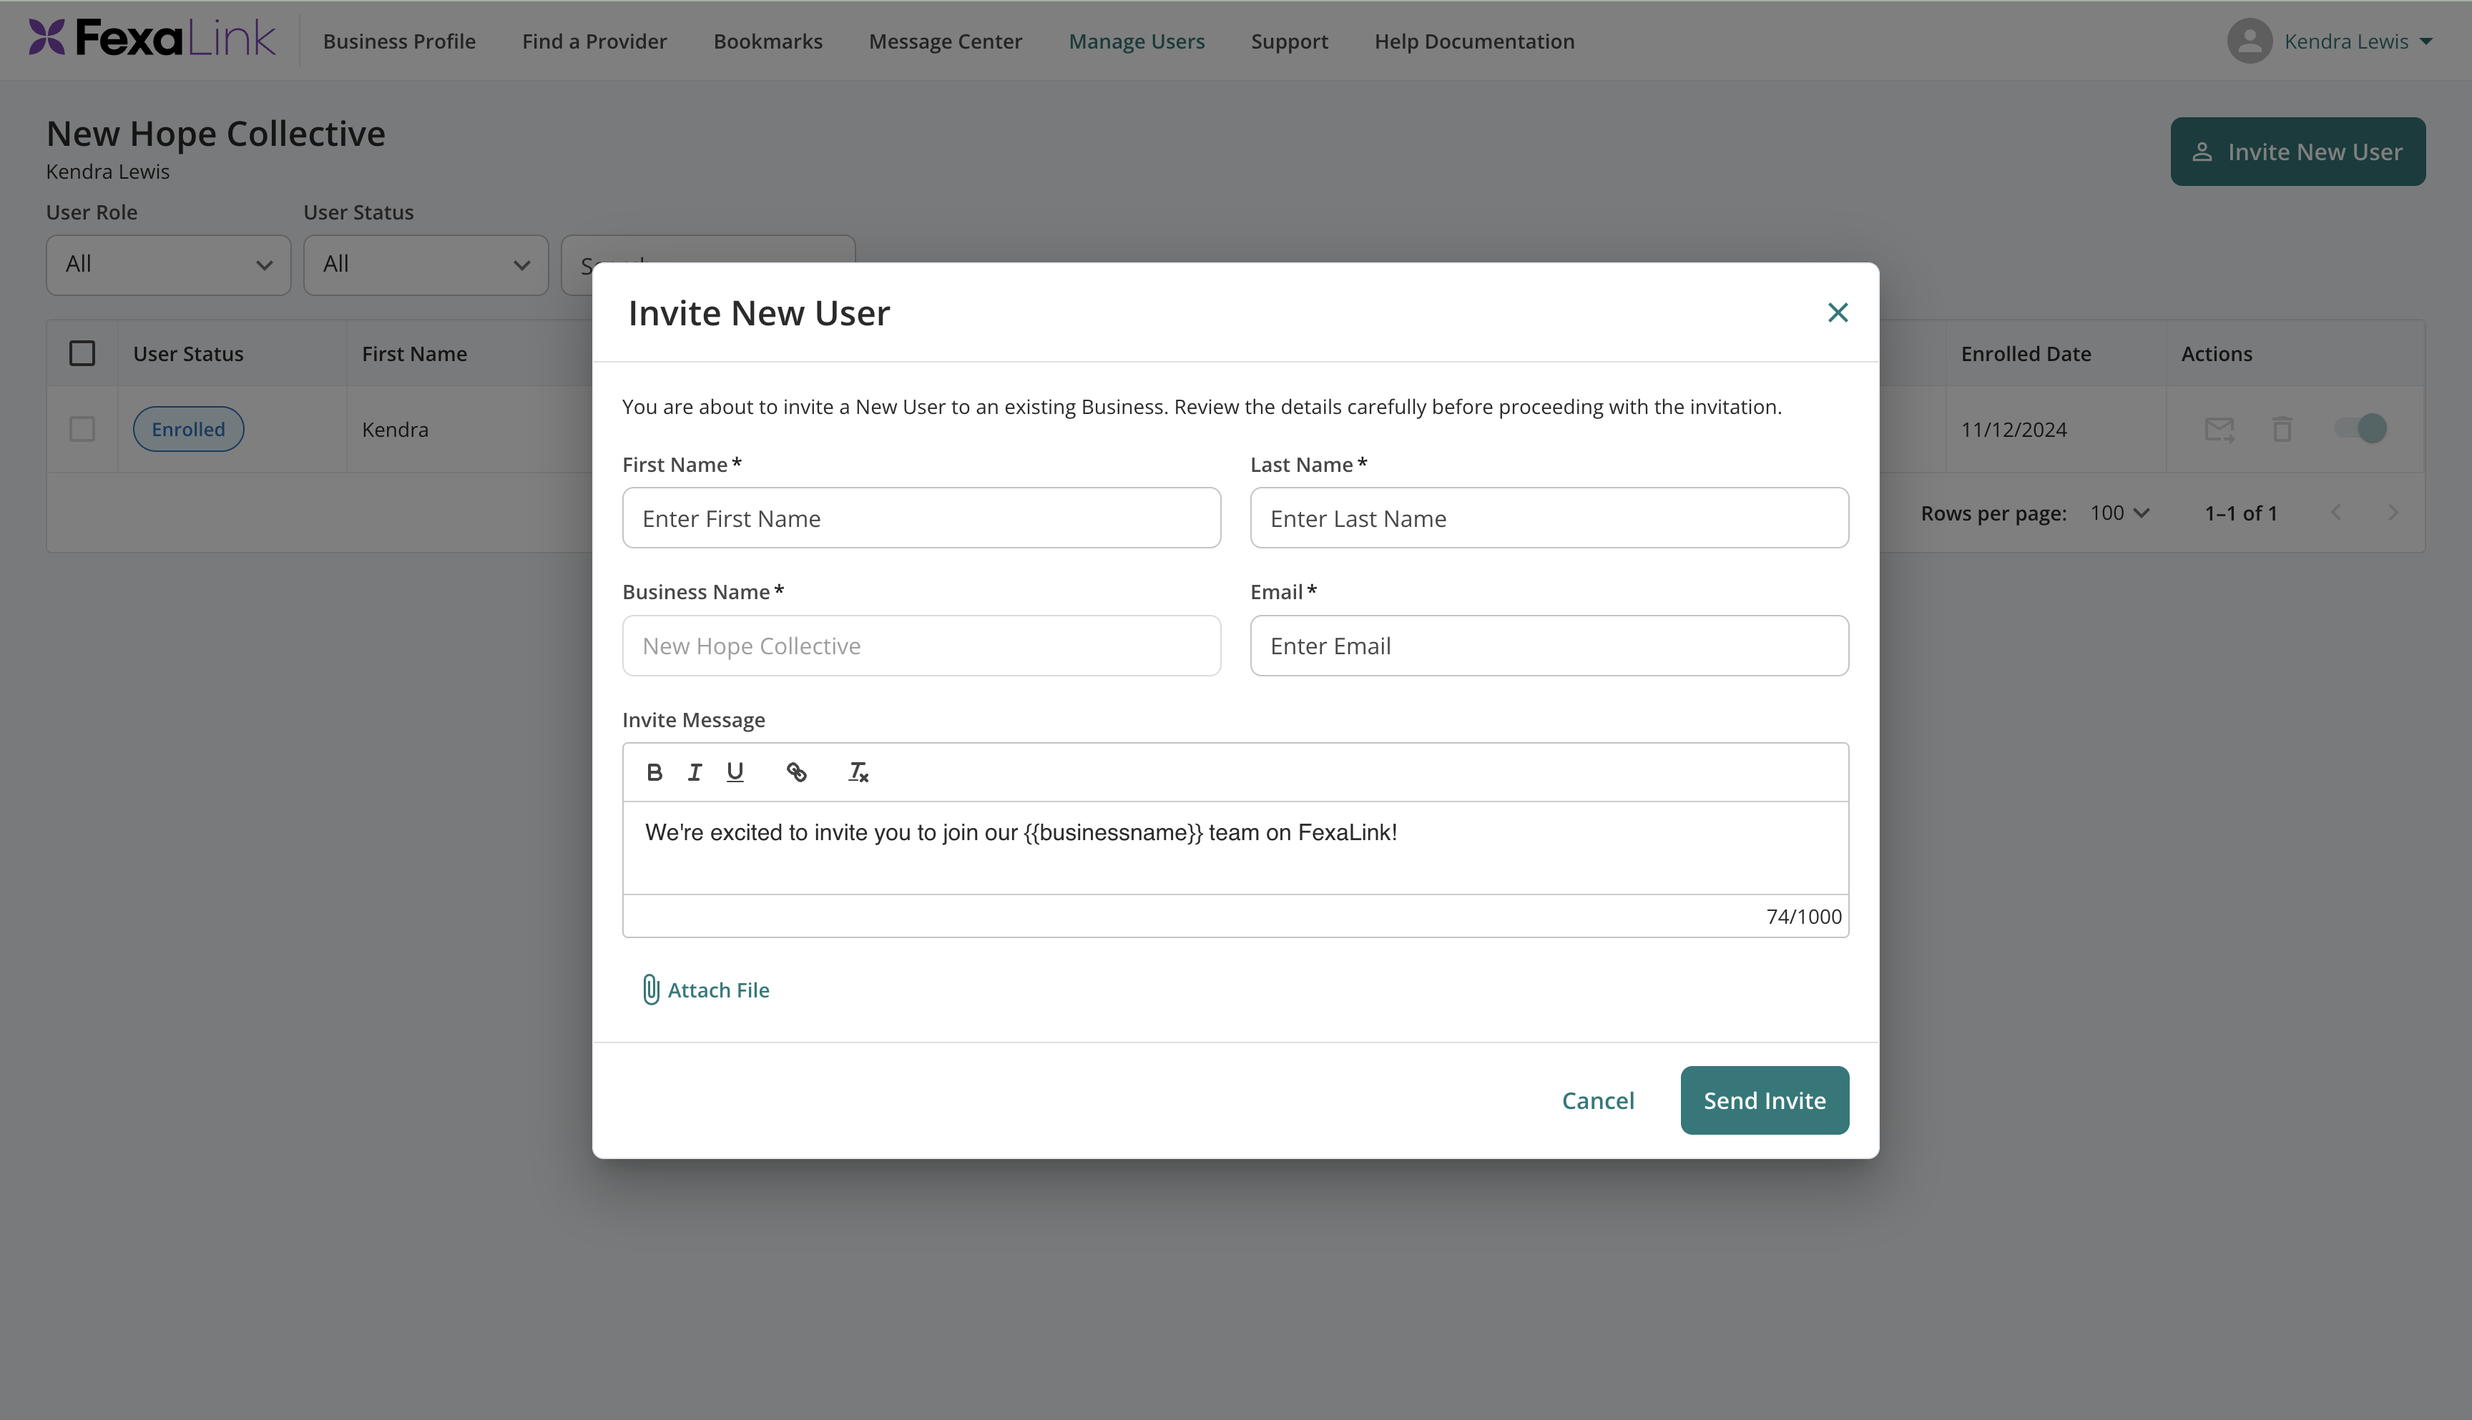Close the Invite New User dialog
2472x1420 pixels.
[1837, 312]
